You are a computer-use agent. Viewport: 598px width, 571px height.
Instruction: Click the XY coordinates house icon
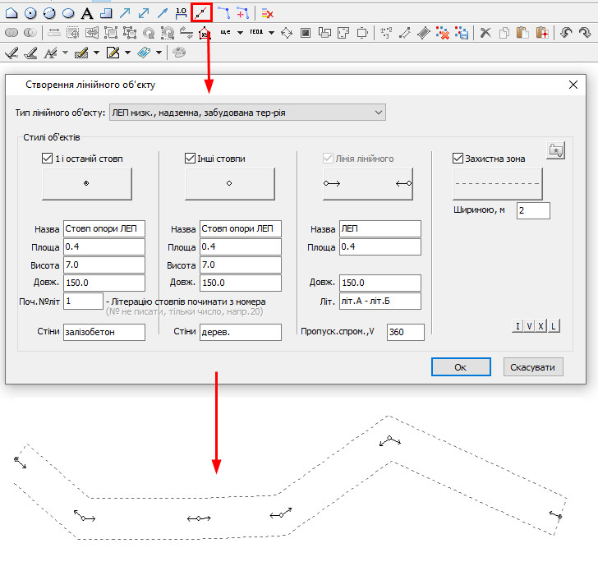[x=205, y=33]
